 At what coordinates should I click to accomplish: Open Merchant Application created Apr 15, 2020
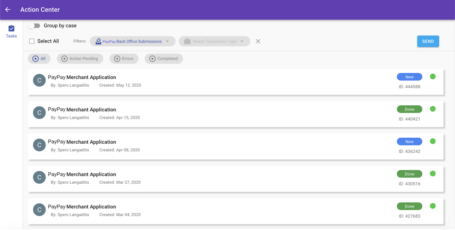(236, 114)
